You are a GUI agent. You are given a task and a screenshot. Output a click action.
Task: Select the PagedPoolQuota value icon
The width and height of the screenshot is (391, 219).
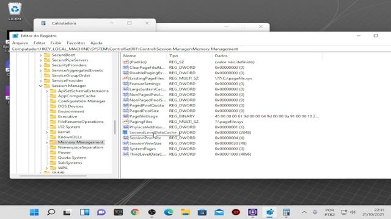click(x=126, y=105)
